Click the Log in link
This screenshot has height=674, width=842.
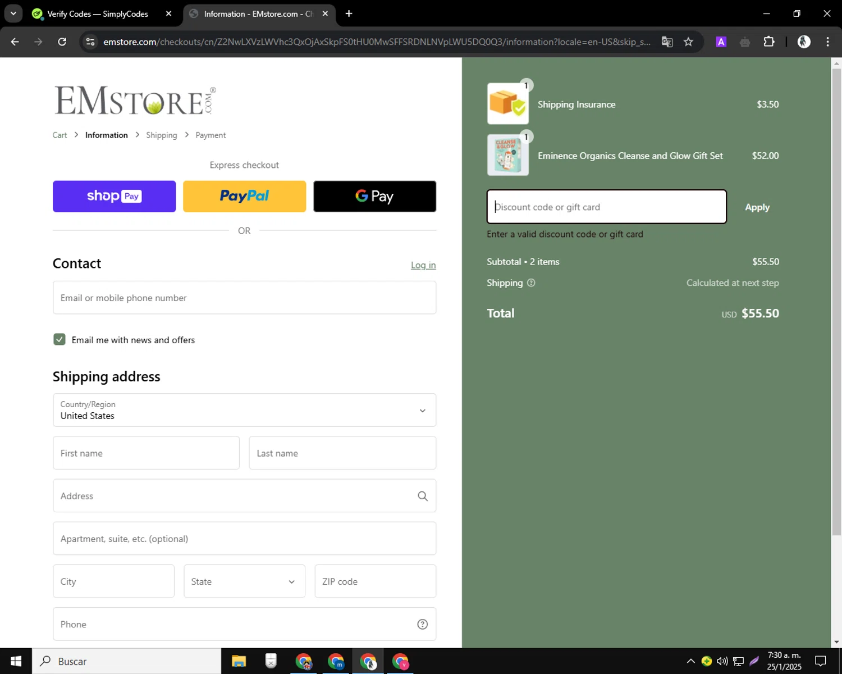pyautogui.click(x=423, y=265)
